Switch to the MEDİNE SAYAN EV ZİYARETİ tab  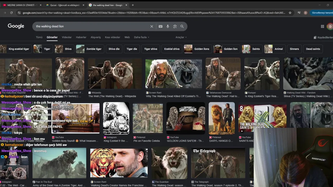pyautogui.click(x=21, y=5)
